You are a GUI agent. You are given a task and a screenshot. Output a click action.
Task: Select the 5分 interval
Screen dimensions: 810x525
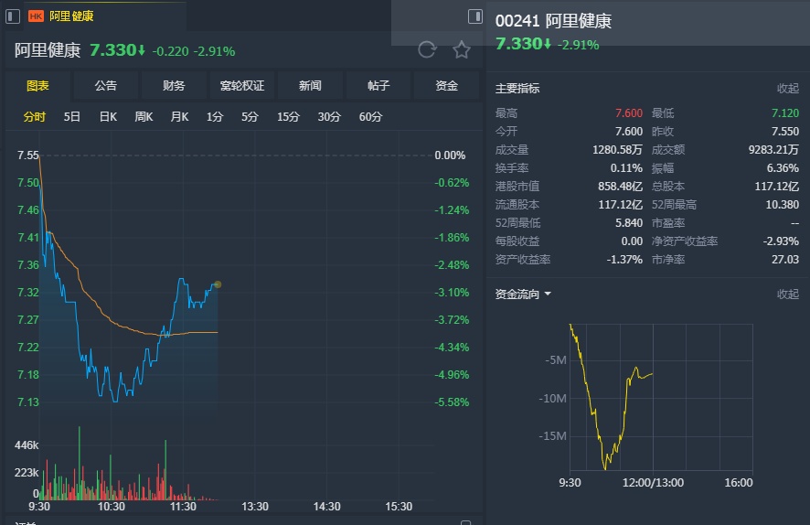pos(250,117)
